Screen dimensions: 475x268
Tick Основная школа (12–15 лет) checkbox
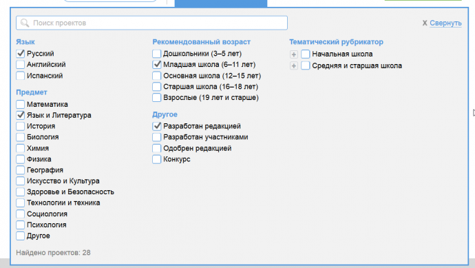tap(157, 76)
